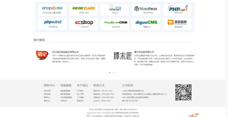Image resolution: width=228 pixels, height=117 pixels.
Task: Open the Discuz logo card
Action: click(115, 10)
